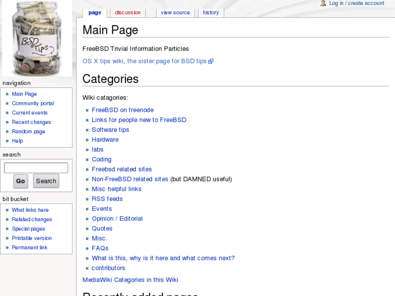Open RSS feeds category

click(107, 199)
